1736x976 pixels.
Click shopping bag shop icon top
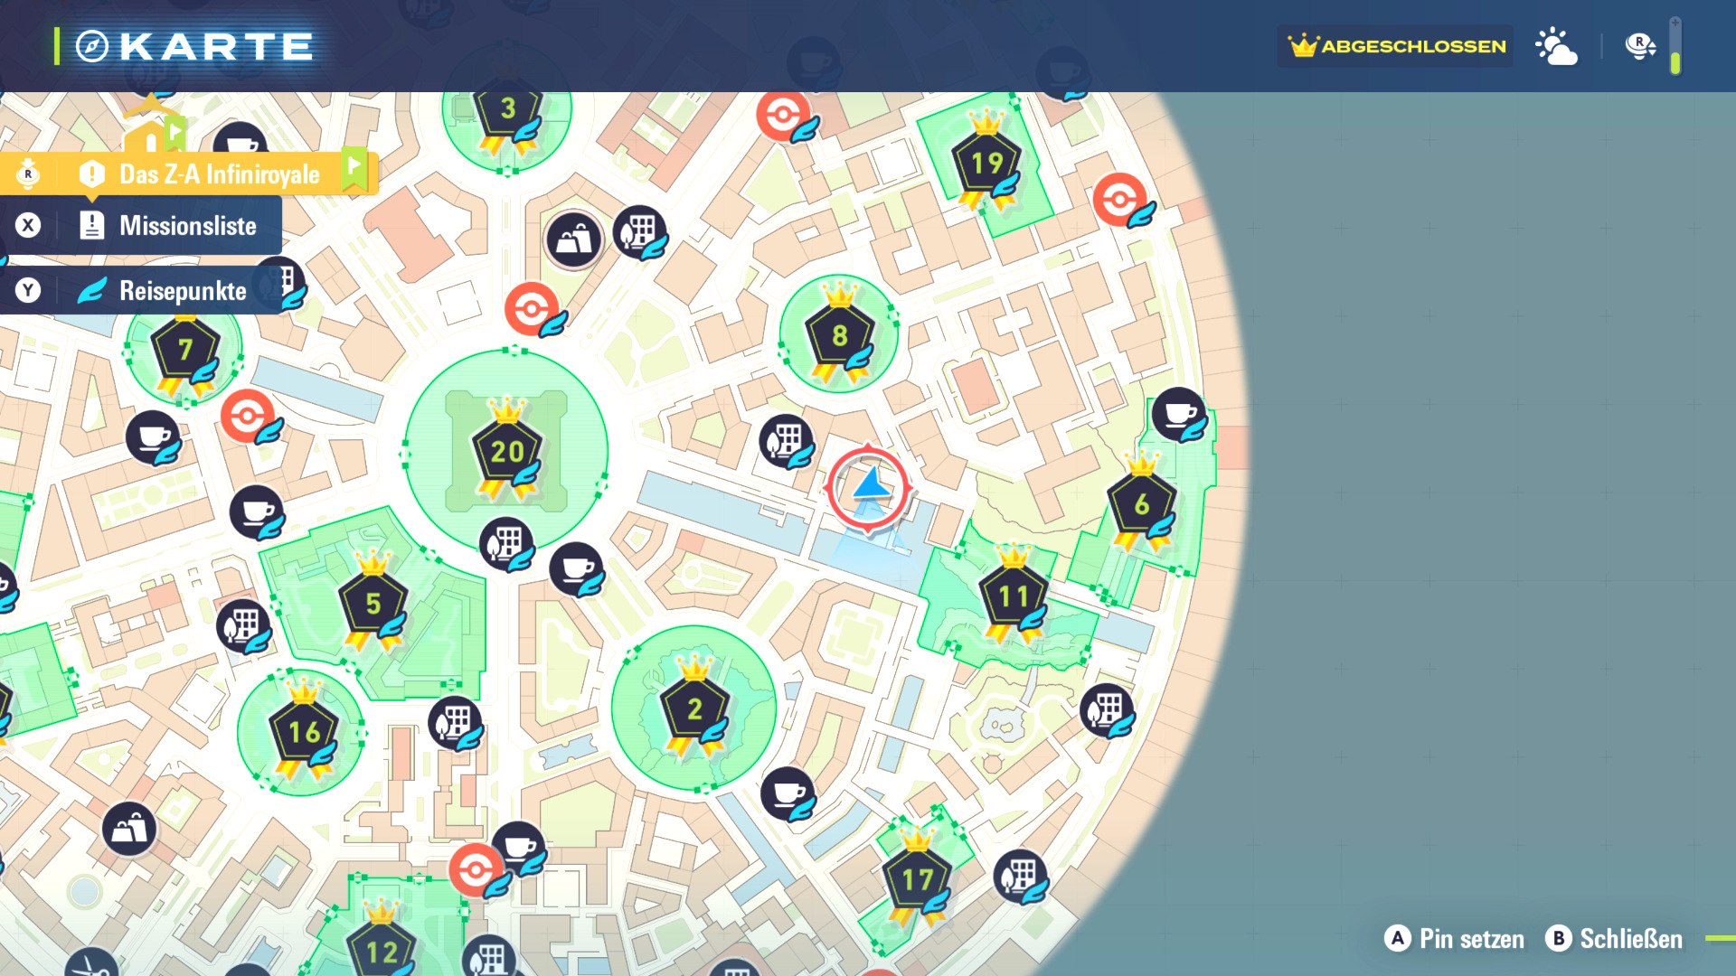click(x=573, y=239)
